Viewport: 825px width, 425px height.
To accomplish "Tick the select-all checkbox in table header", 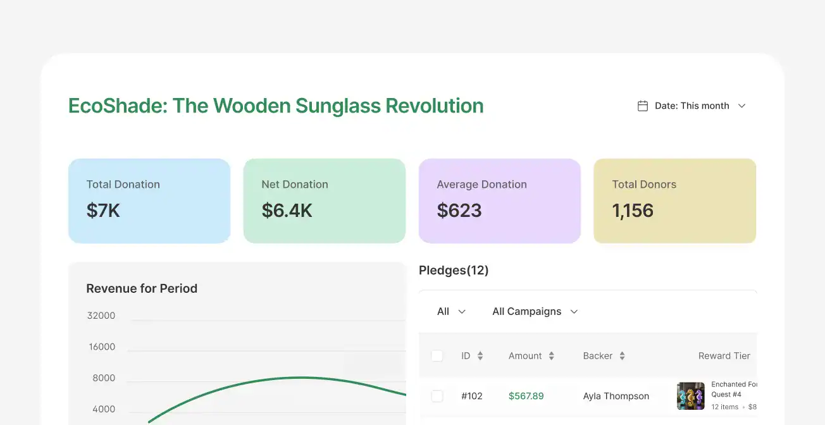I will tap(437, 356).
